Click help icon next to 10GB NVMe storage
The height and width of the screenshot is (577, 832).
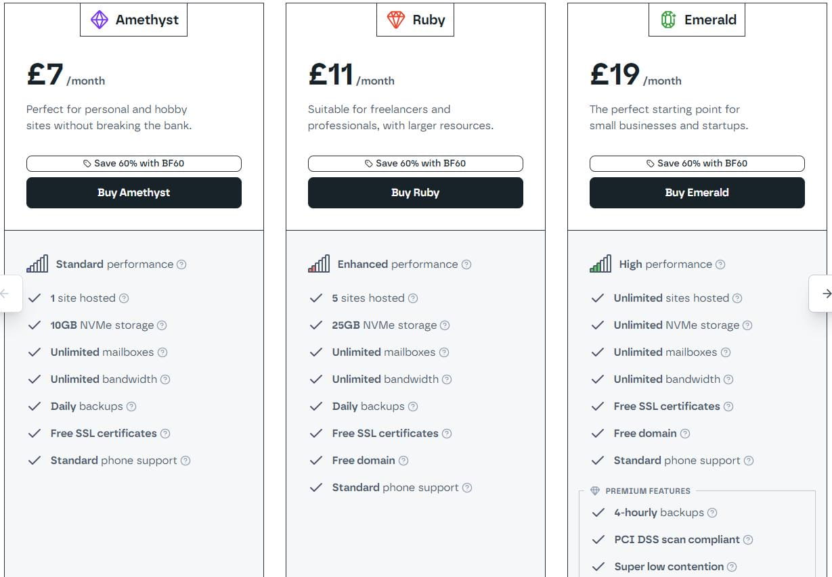162,325
